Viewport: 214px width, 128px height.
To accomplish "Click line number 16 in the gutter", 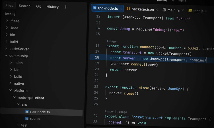I will pos(97,46).
